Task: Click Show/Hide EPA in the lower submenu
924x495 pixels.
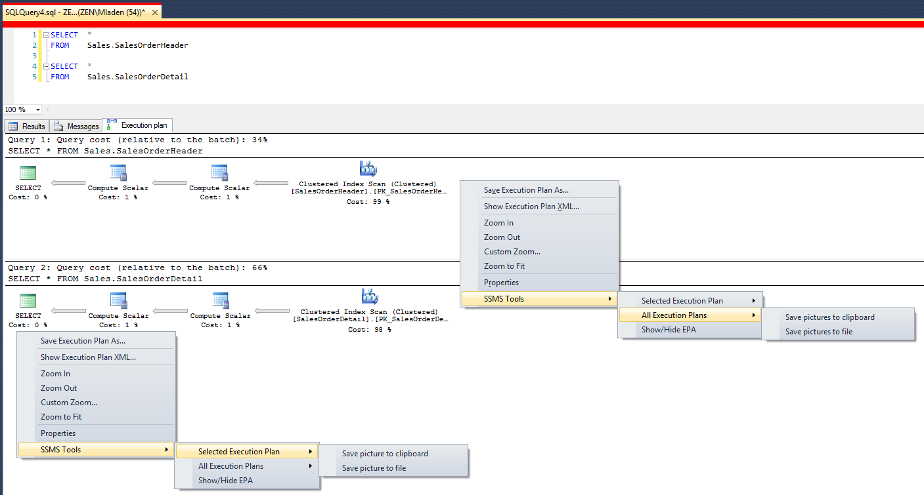Action: point(225,481)
